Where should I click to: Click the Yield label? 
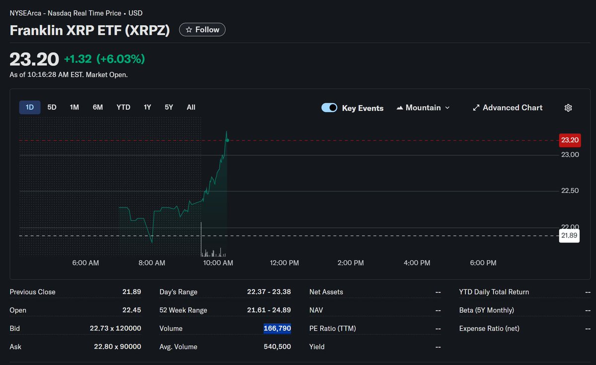tap(317, 347)
